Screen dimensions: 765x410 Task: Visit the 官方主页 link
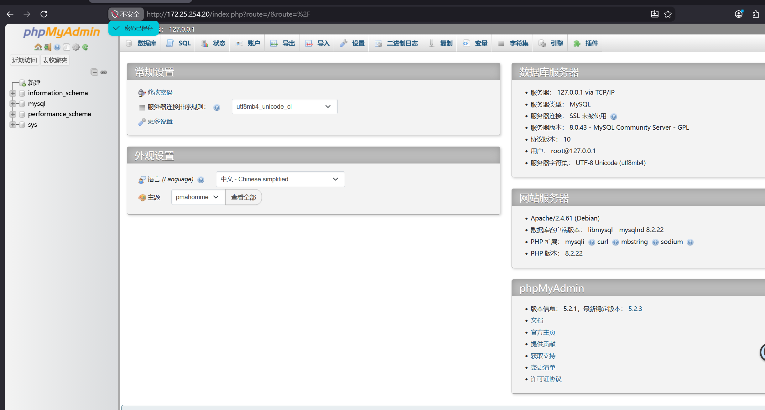pyautogui.click(x=543, y=332)
